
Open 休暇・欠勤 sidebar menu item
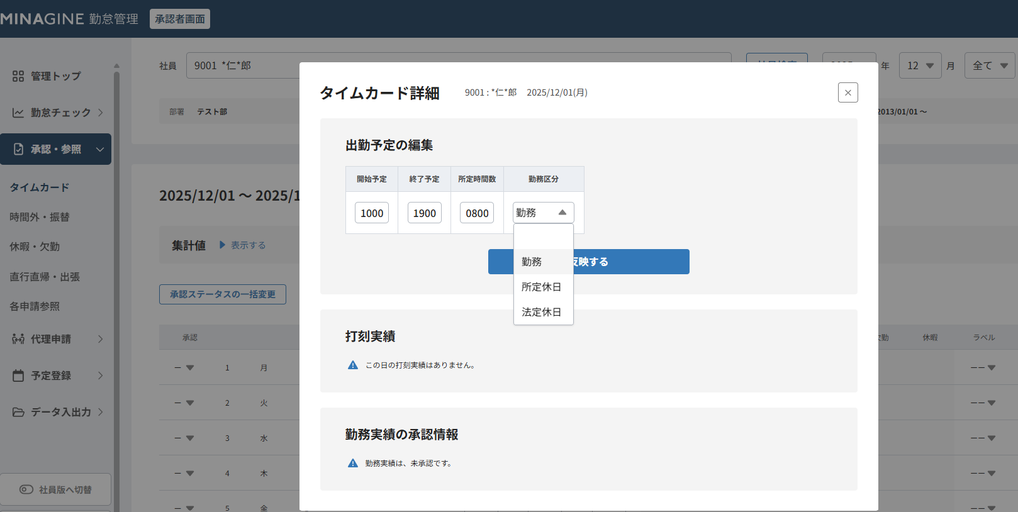[35, 247]
